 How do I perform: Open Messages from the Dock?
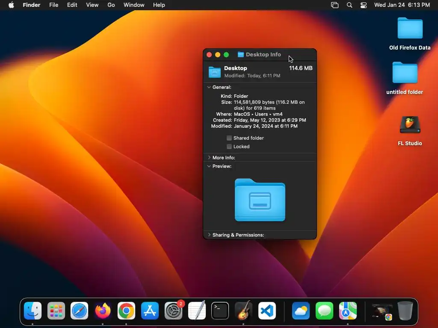tap(324, 311)
